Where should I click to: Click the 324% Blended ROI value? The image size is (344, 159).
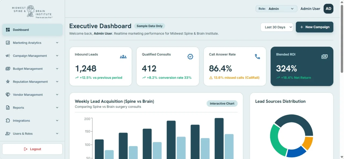pyautogui.click(x=286, y=69)
